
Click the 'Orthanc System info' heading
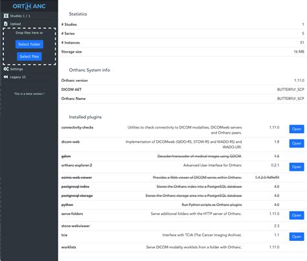(x=89, y=70)
